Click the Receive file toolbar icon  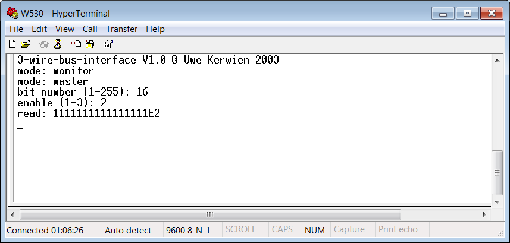coord(90,44)
